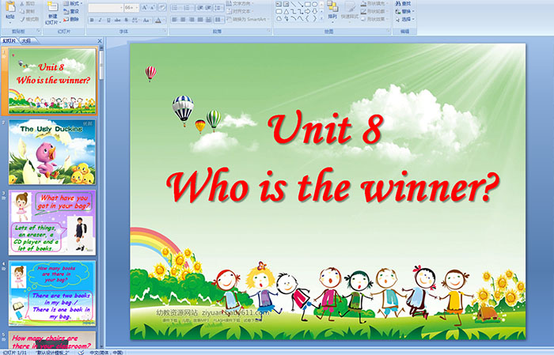The image size is (554, 355).
Task: Close the slides thumbnail pane
Action: point(100,41)
